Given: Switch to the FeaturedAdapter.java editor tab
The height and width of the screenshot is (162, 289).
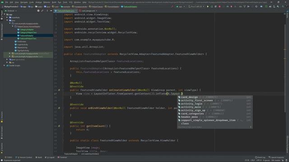Looking at the screenshot, I should point(65,11).
